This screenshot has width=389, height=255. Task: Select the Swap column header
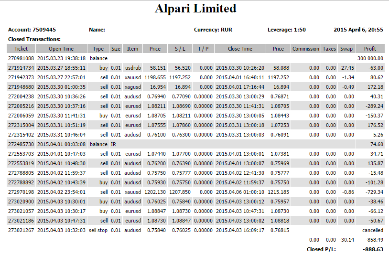[346, 49]
